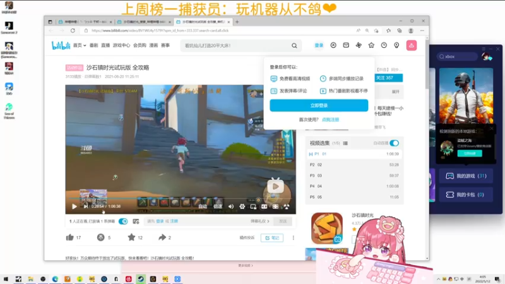Open 我的卡包 (0) in launcher window
Screen dimensions: 505x284
(x=466, y=194)
